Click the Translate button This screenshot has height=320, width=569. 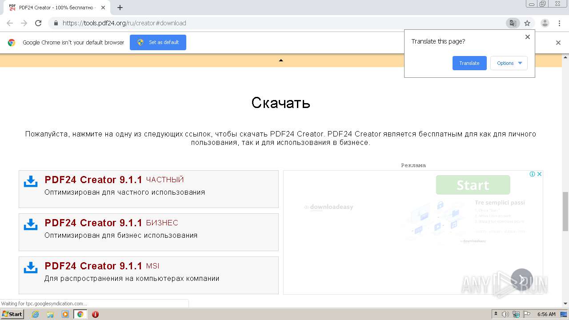[x=469, y=63]
